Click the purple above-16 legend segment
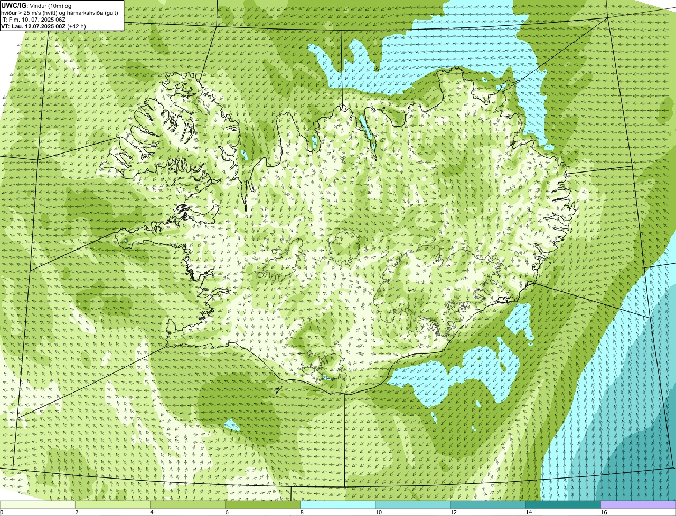The width and height of the screenshot is (676, 516). [639, 505]
